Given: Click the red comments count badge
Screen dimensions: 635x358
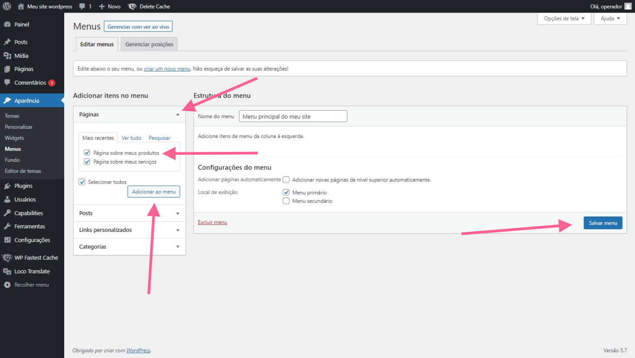Looking at the screenshot, I should pos(52,83).
